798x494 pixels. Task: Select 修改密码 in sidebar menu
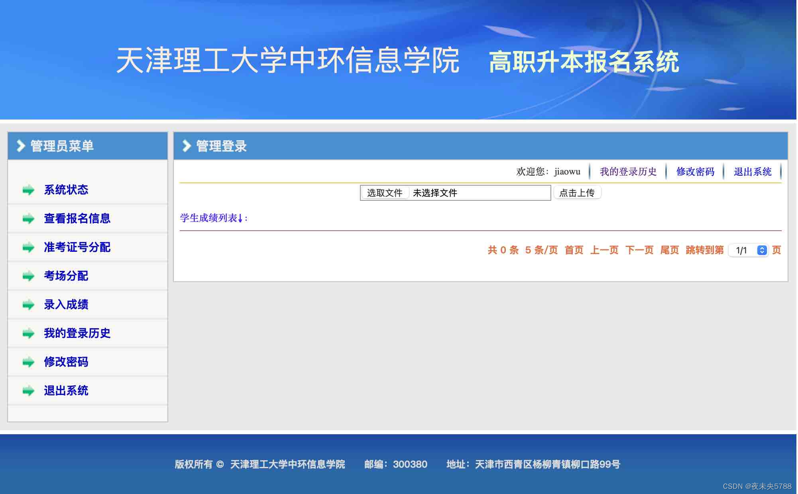pyautogui.click(x=66, y=362)
